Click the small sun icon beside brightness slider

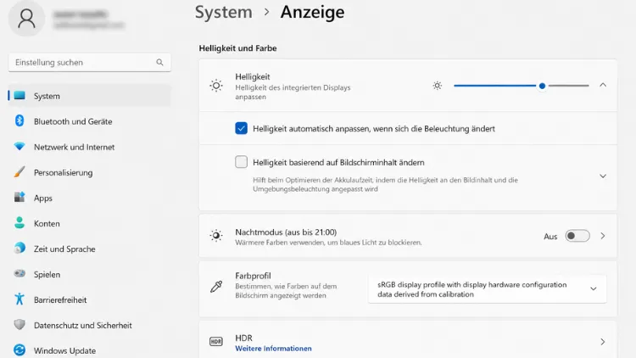click(x=438, y=86)
